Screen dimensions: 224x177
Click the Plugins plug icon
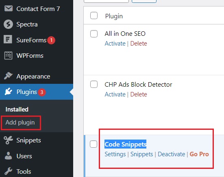(8, 92)
